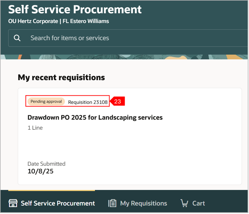The width and height of the screenshot is (249, 214).
Task: Click the red callout marker 23
Action: pos(118,101)
